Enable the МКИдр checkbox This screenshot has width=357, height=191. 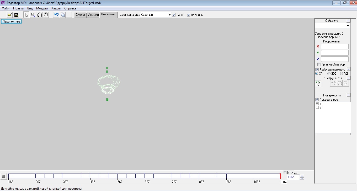285,172
